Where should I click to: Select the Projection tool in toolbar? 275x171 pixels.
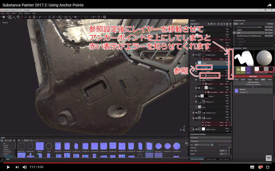click(18, 17)
